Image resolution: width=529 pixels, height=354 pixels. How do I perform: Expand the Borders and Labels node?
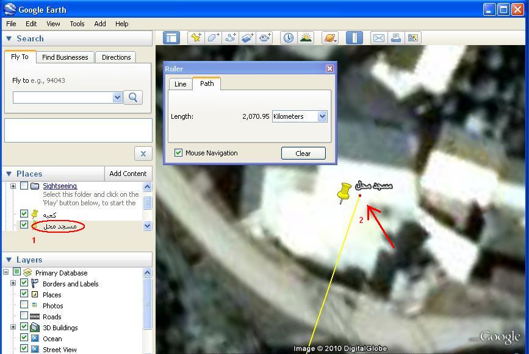(x=13, y=283)
